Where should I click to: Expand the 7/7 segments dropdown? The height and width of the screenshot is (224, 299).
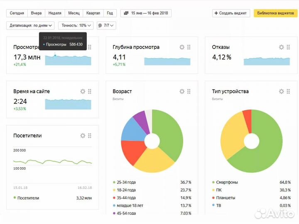tap(106, 26)
